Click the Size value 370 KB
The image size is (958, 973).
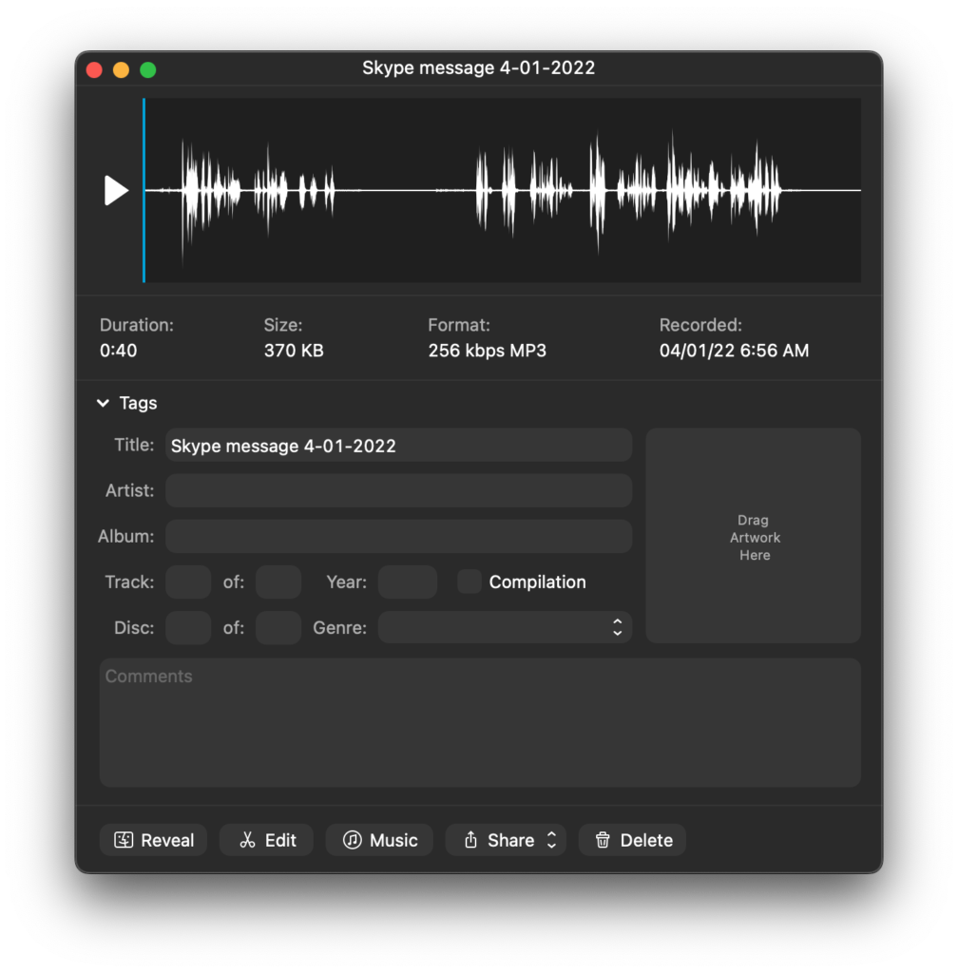coord(294,351)
